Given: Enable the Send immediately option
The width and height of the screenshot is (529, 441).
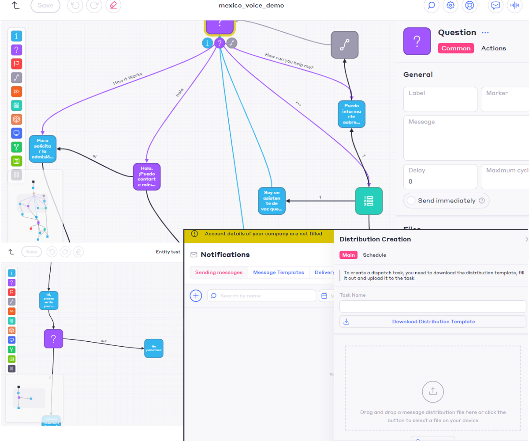Looking at the screenshot, I should 411,201.
